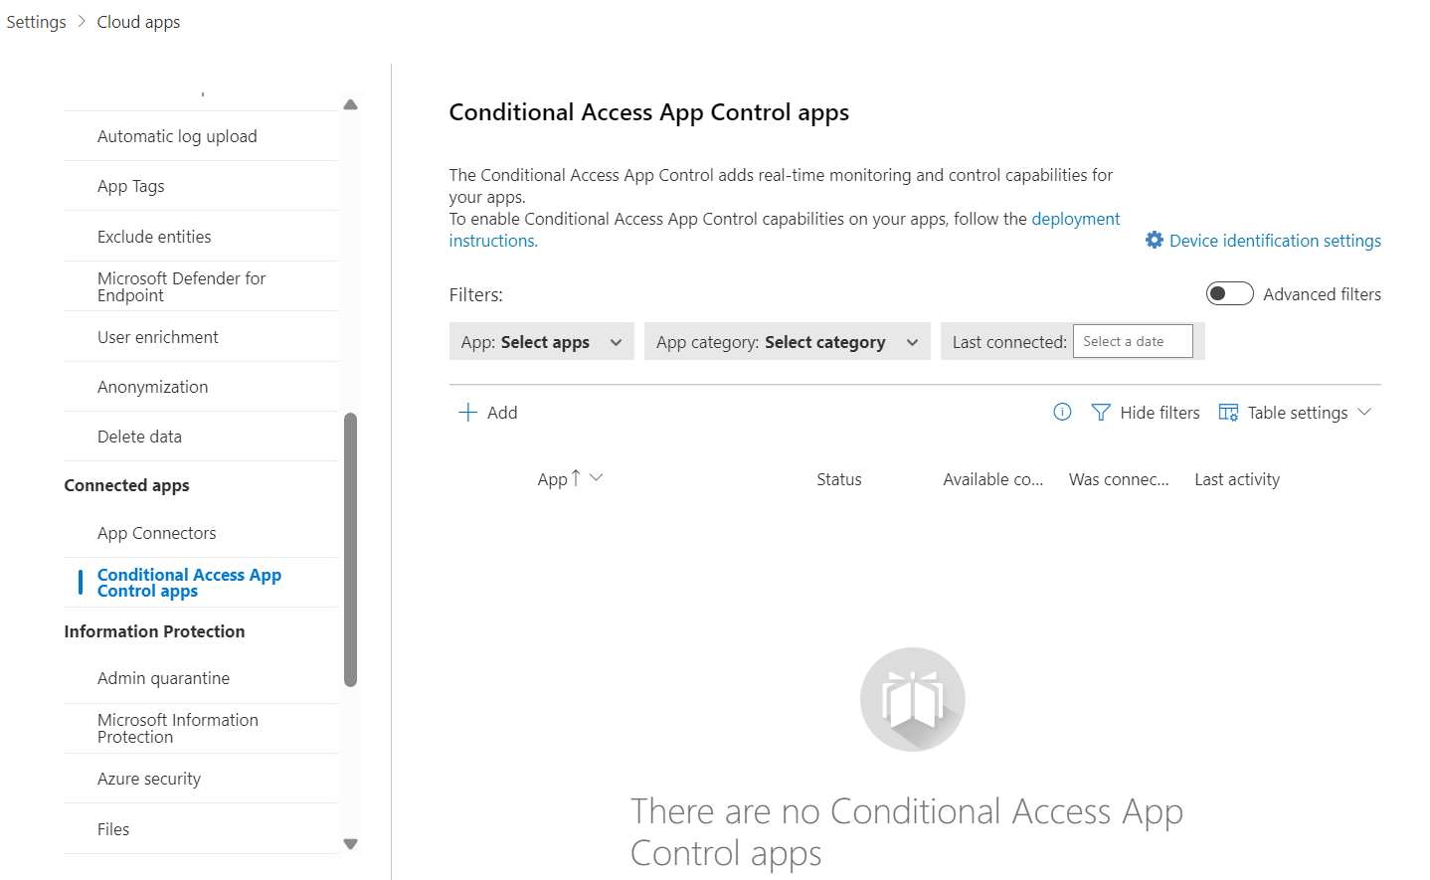Expand the App category filter dropdown
Screen dimensions: 1430x880
[787, 341]
